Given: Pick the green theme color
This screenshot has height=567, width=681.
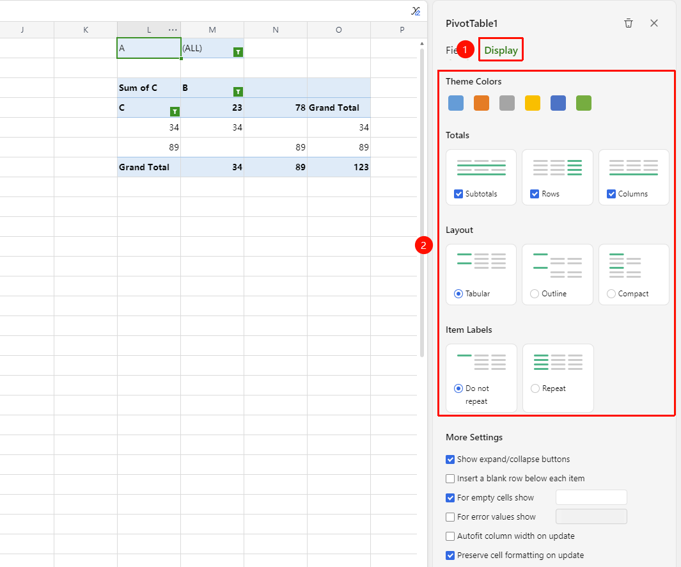Looking at the screenshot, I should pyautogui.click(x=584, y=103).
